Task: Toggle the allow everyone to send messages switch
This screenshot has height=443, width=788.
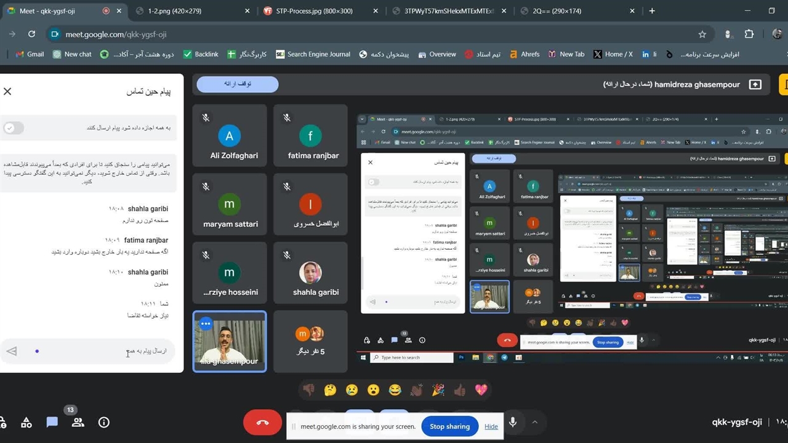Action: coord(14,128)
